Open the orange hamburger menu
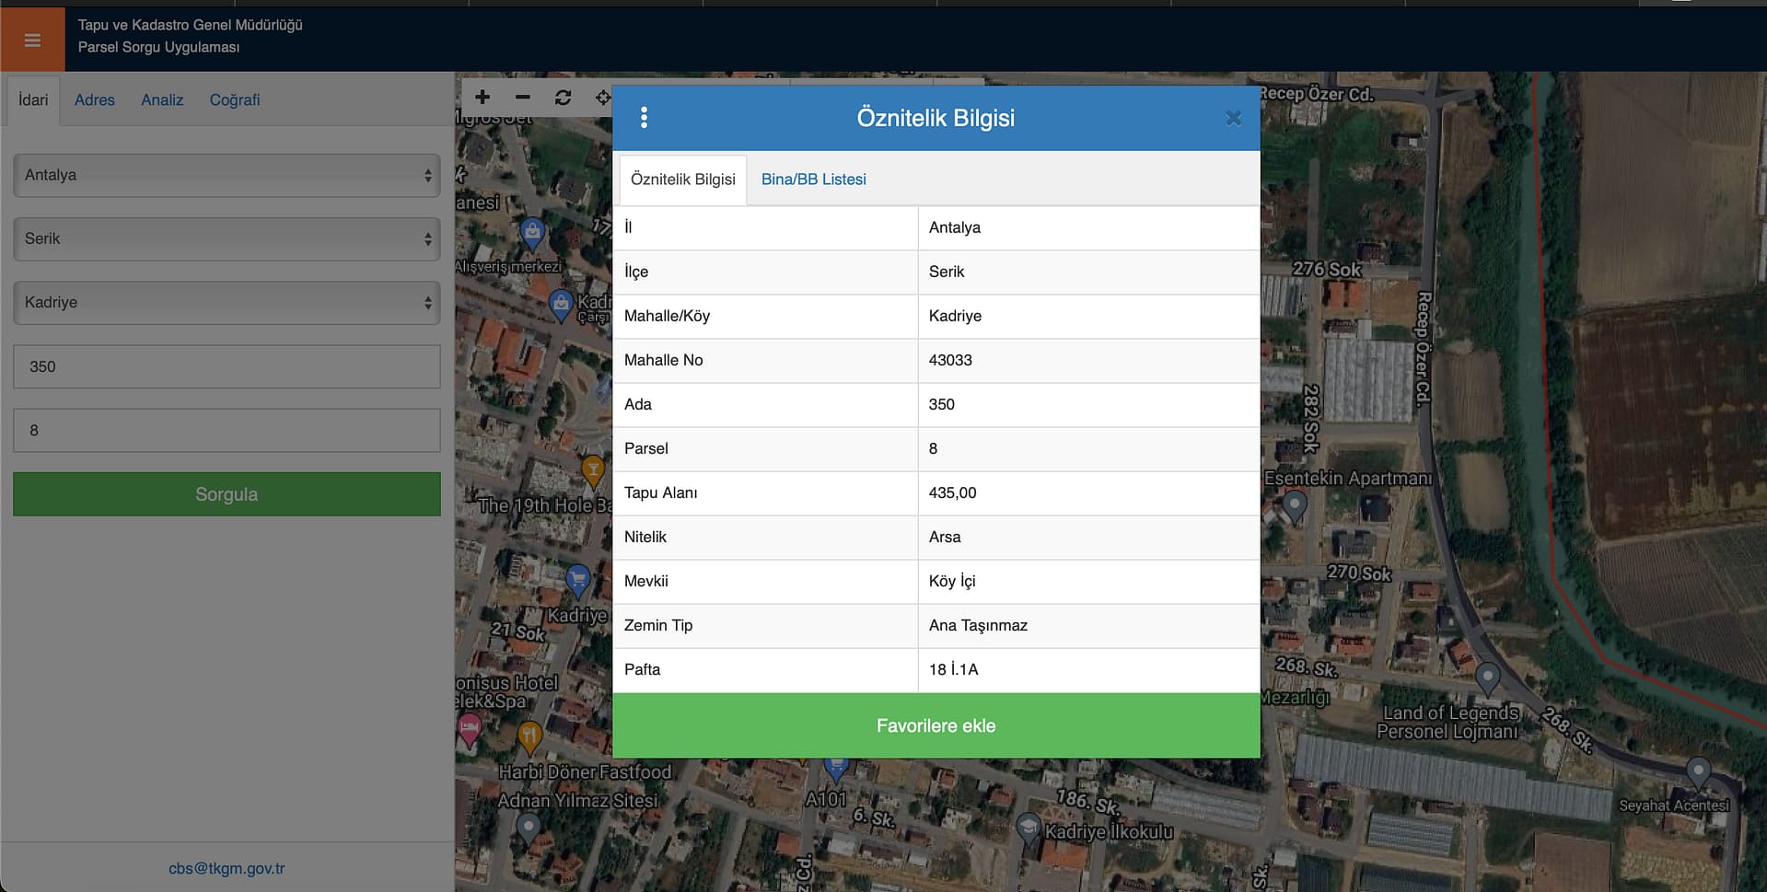Screen dimensions: 1767x892 point(32,40)
